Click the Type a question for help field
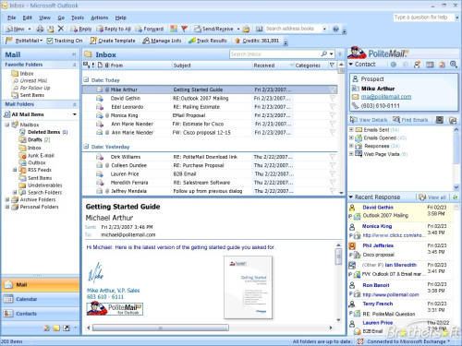 coord(423,18)
